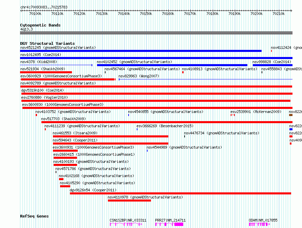Open nsv4110978 gnomAD variant label

(145, 197)
